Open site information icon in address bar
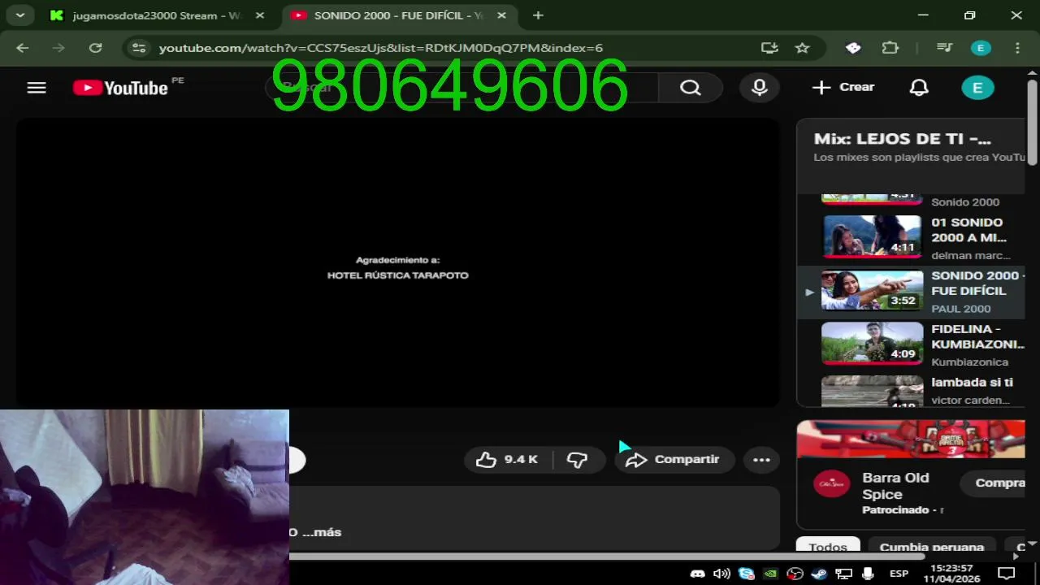 [139, 48]
